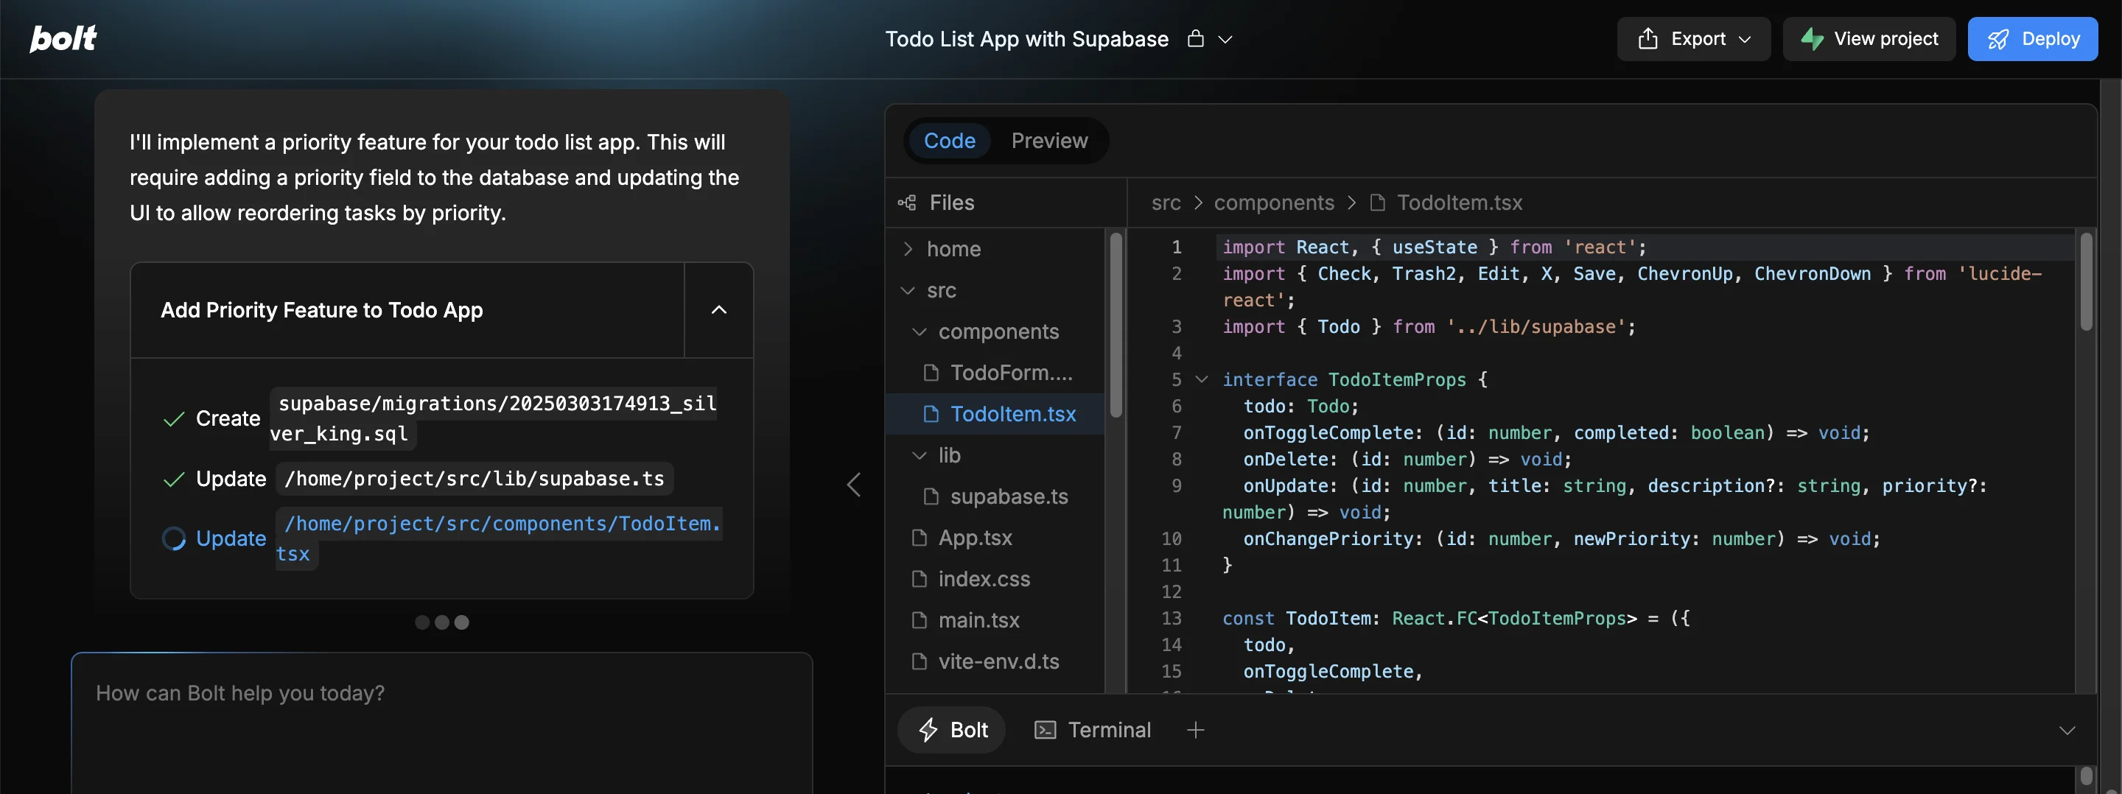
Task: Collapse the terminal panel chevron
Action: [2067, 731]
